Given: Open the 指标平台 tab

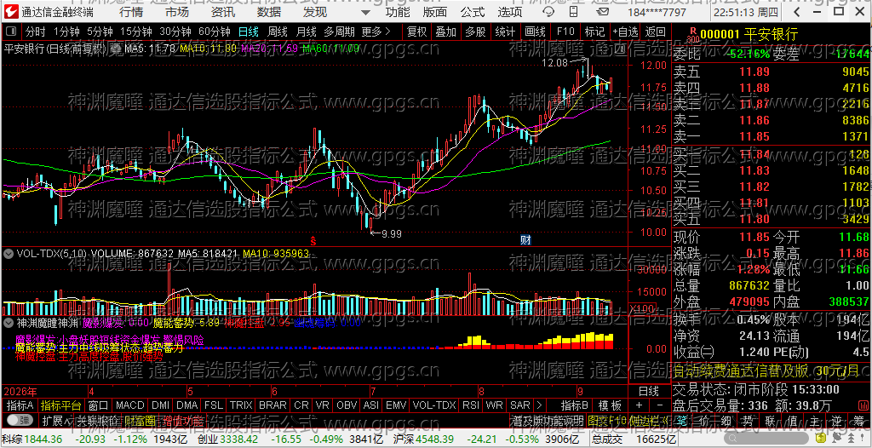Looking at the screenshot, I should pos(61,405).
